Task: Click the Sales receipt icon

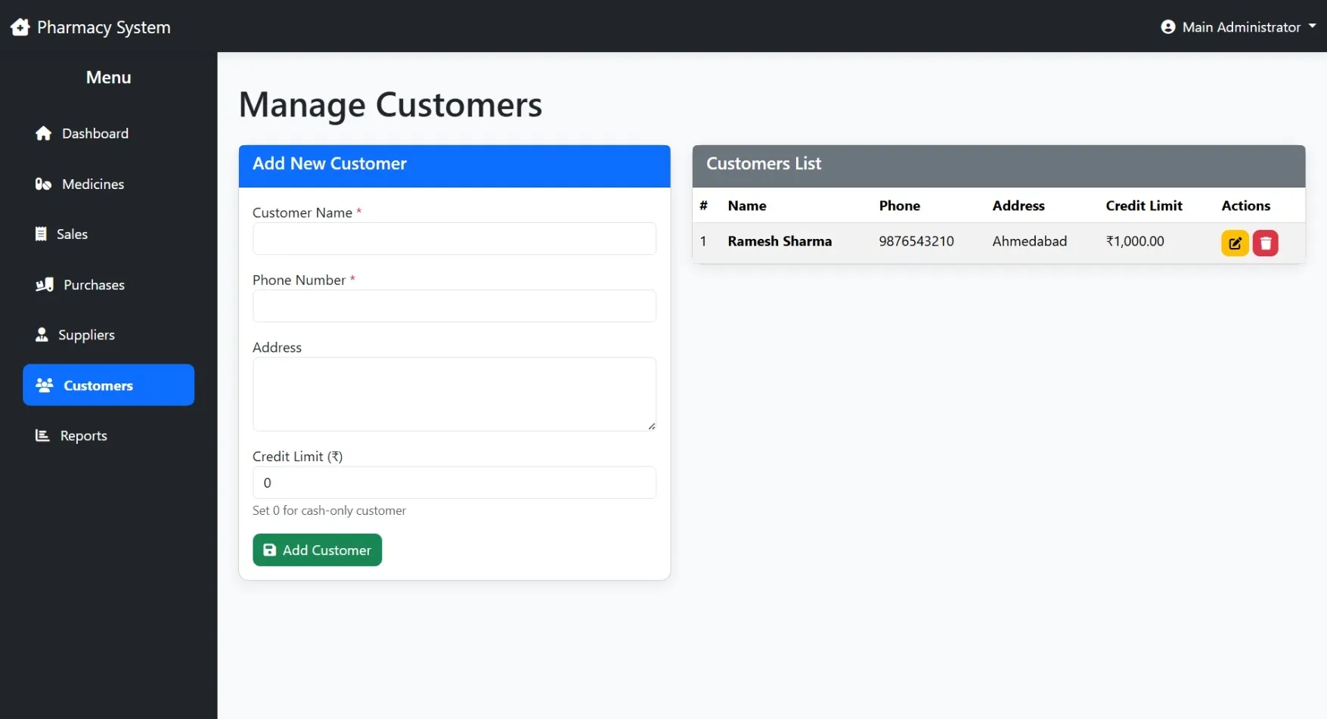Action: click(43, 234)
